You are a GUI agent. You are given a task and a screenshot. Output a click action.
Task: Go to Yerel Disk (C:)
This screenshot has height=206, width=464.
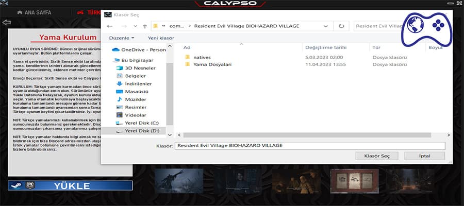point(141,123)
